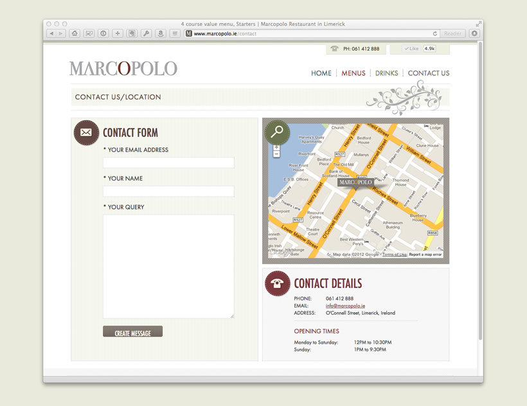This screenshot has width=527, height=406.
Task: Click the CONTACT US/LOCATION heading
Action: [118, 97]
